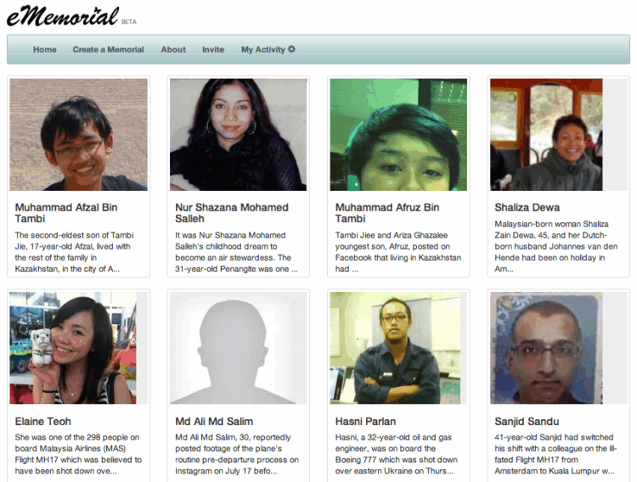Click the eMemorial logo

point(63,17)
